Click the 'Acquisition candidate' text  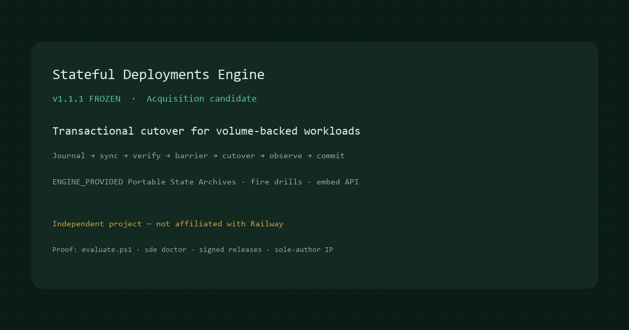(x=202, y=99)
